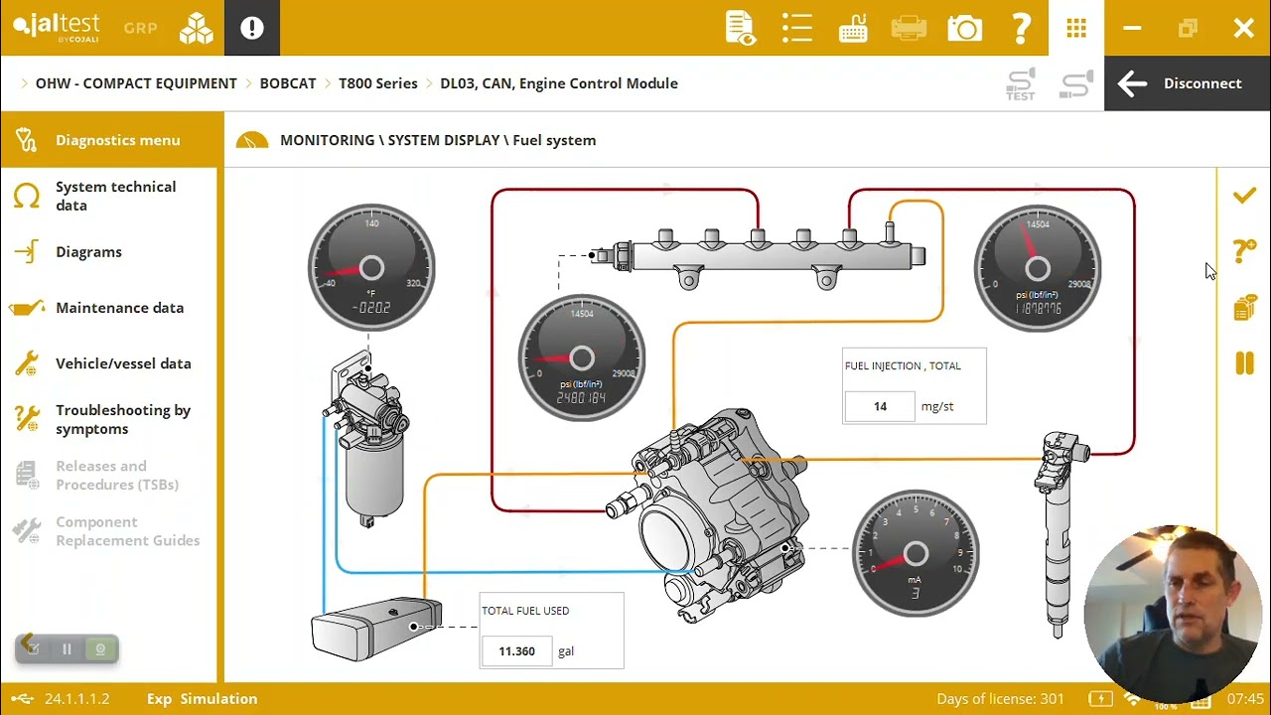Open Troubleshooting by symptoms
Image resolution: width=1271 pixels, height=715 pixels.
coord(123,419)
